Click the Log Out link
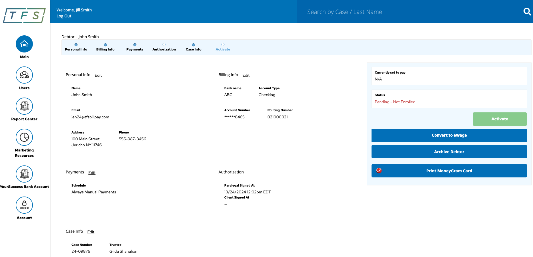Viewport: 533px width, 257px height. (64, 16)
